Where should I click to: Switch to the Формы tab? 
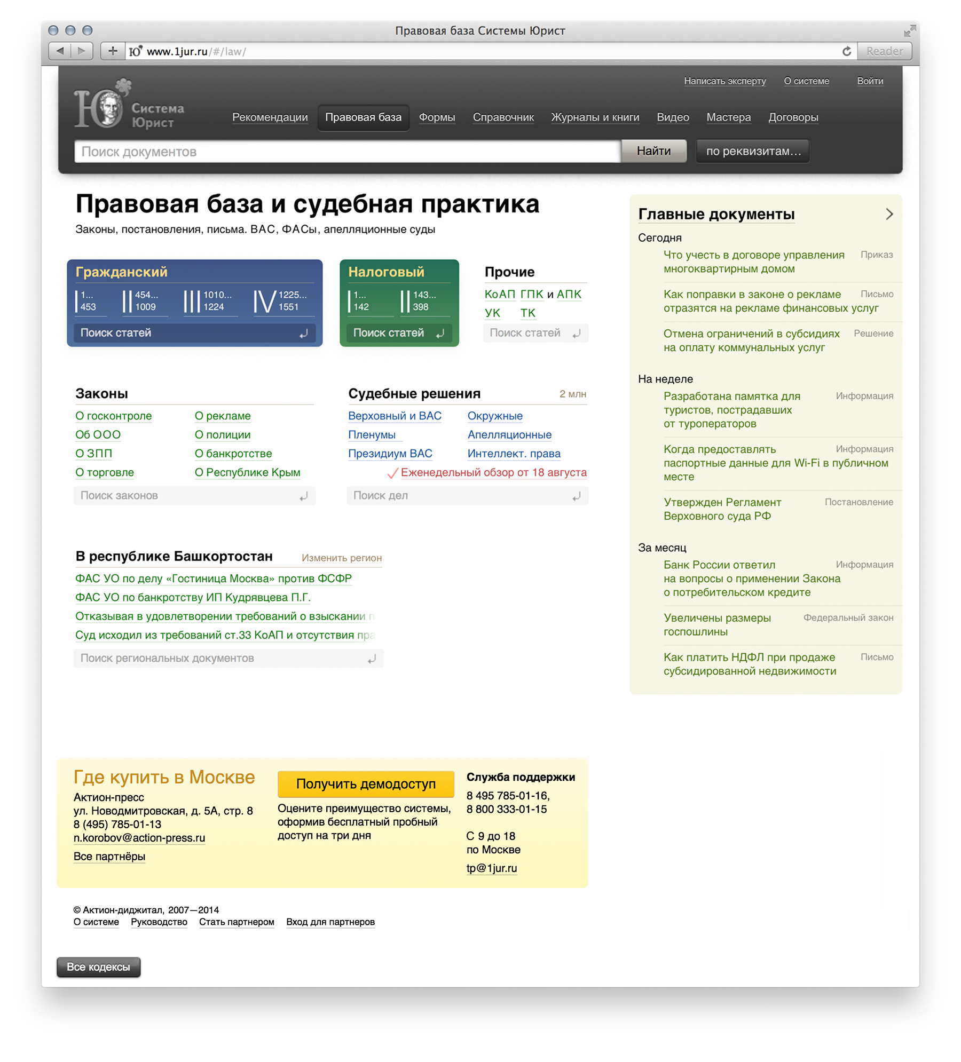click(x=437, y=117)
